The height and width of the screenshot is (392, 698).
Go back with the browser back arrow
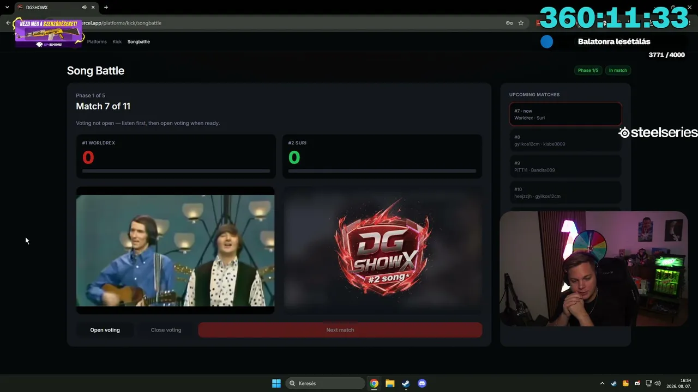pos(8,23)
